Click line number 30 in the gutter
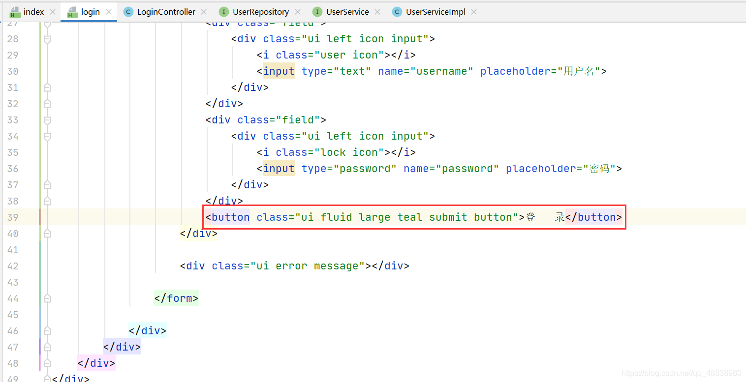The image size is (746, 382). [x=13, y=71]
